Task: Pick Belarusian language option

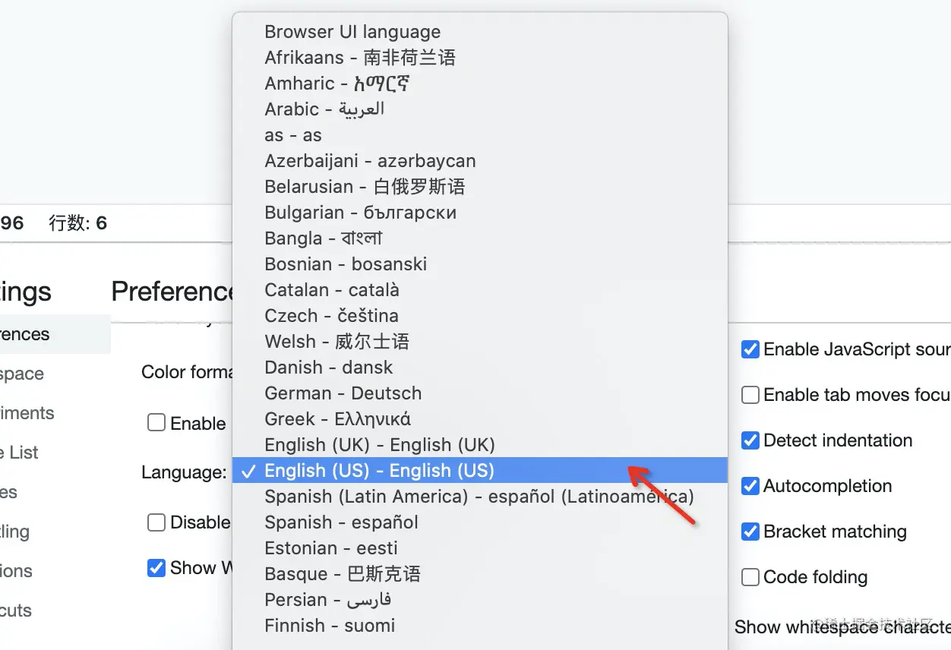Action: click(479, 187)
